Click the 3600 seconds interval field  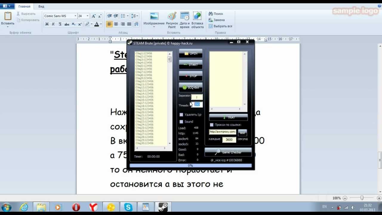229,139
